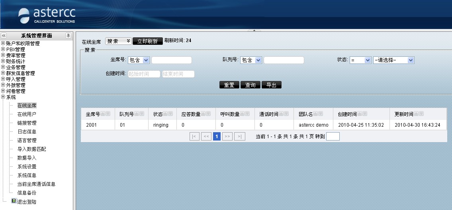Open the 状态 -请选择- dropdown
The image size is (452, 210).
click(393, 60)
